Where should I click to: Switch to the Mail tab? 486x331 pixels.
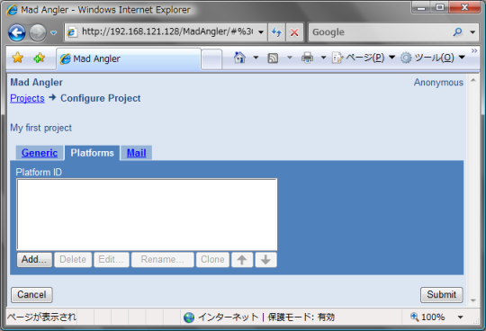click(x=136, y=153)
